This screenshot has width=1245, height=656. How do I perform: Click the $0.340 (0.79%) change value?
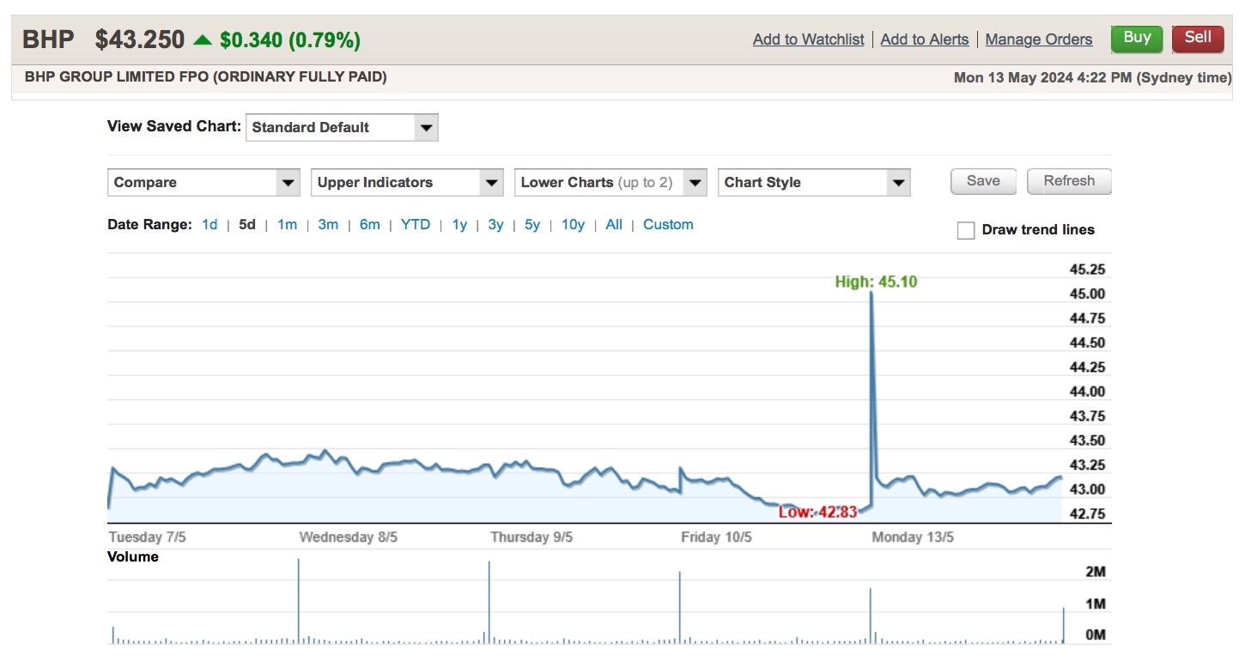(x=290, y=40)
